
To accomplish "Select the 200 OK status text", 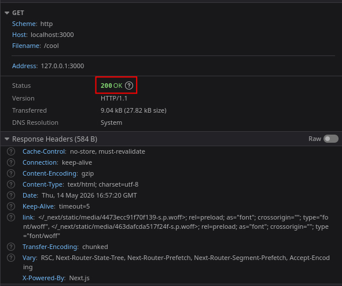I will tap(112, 86).
